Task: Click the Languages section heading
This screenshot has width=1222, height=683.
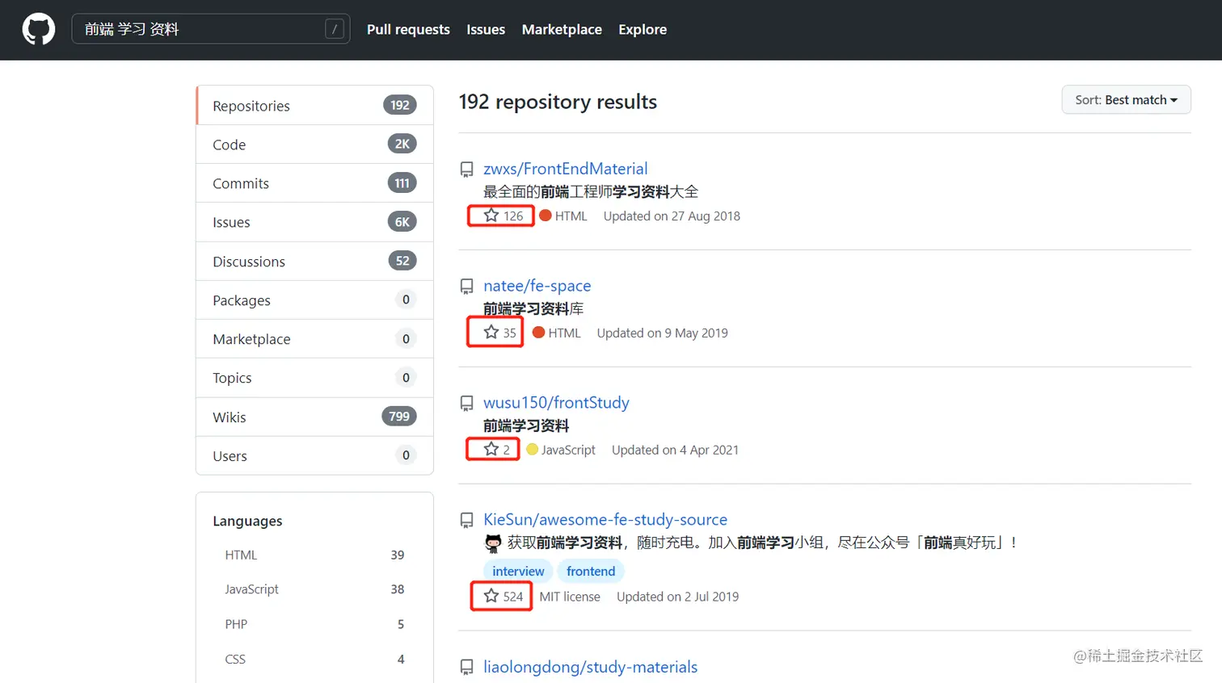Action: tap(247, 522)
